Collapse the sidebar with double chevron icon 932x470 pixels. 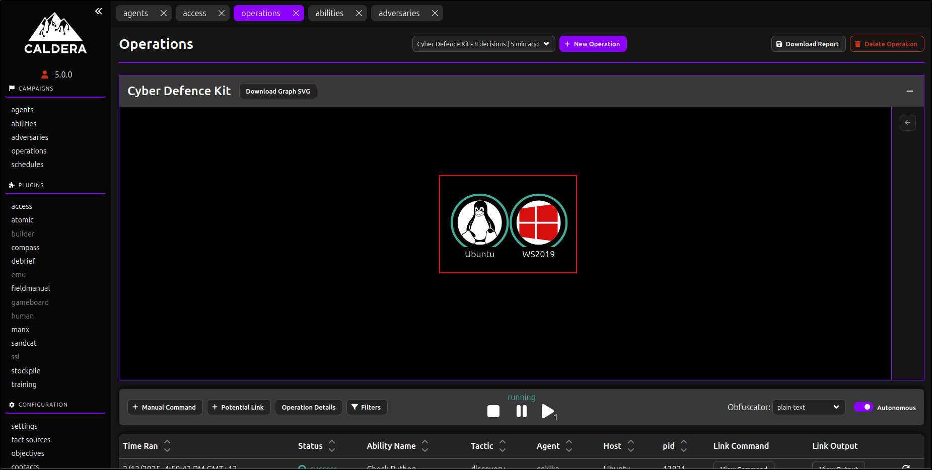click(x=99, y=11)
